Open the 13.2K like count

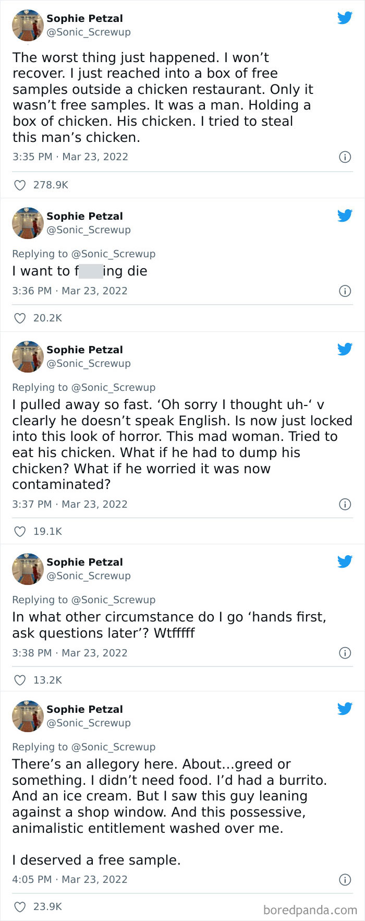tap(48, 680)
